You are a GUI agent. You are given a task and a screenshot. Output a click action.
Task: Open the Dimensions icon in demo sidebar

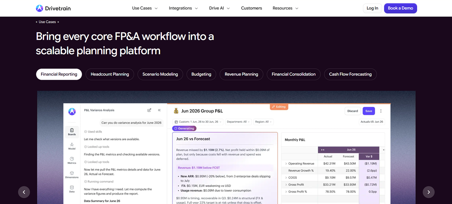(x=72, y=175)
